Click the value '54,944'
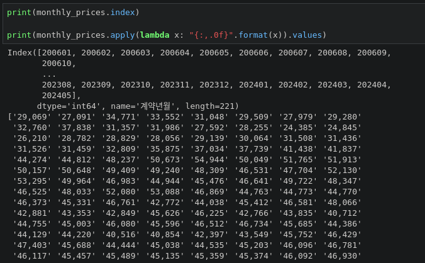The height and width of the screenshot is (263, 425). [x=209, y=160]
